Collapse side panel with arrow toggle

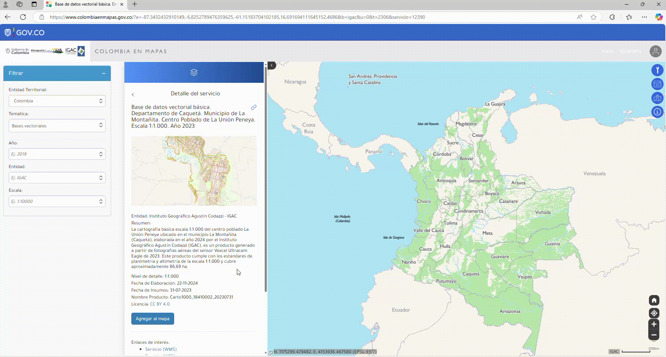(272, 65)
